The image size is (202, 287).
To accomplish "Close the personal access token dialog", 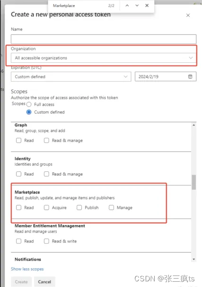I will 188,16.
